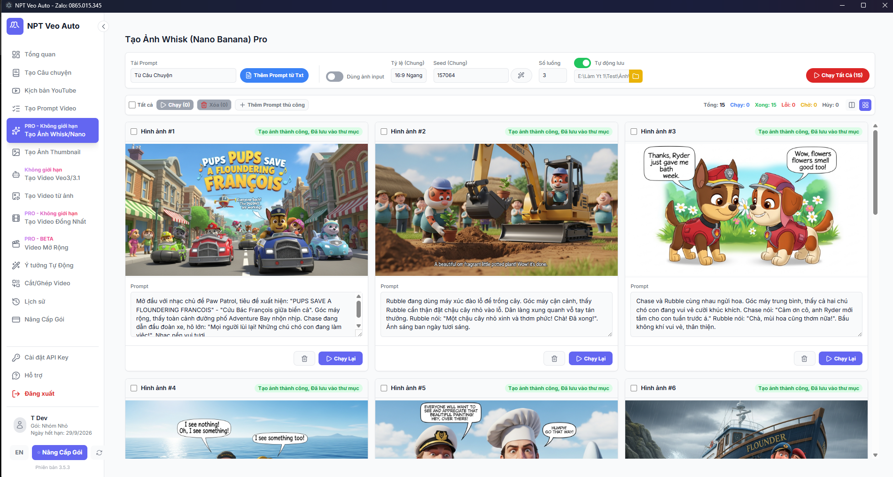Open the save folder browse icon

(x=636, y=76)
